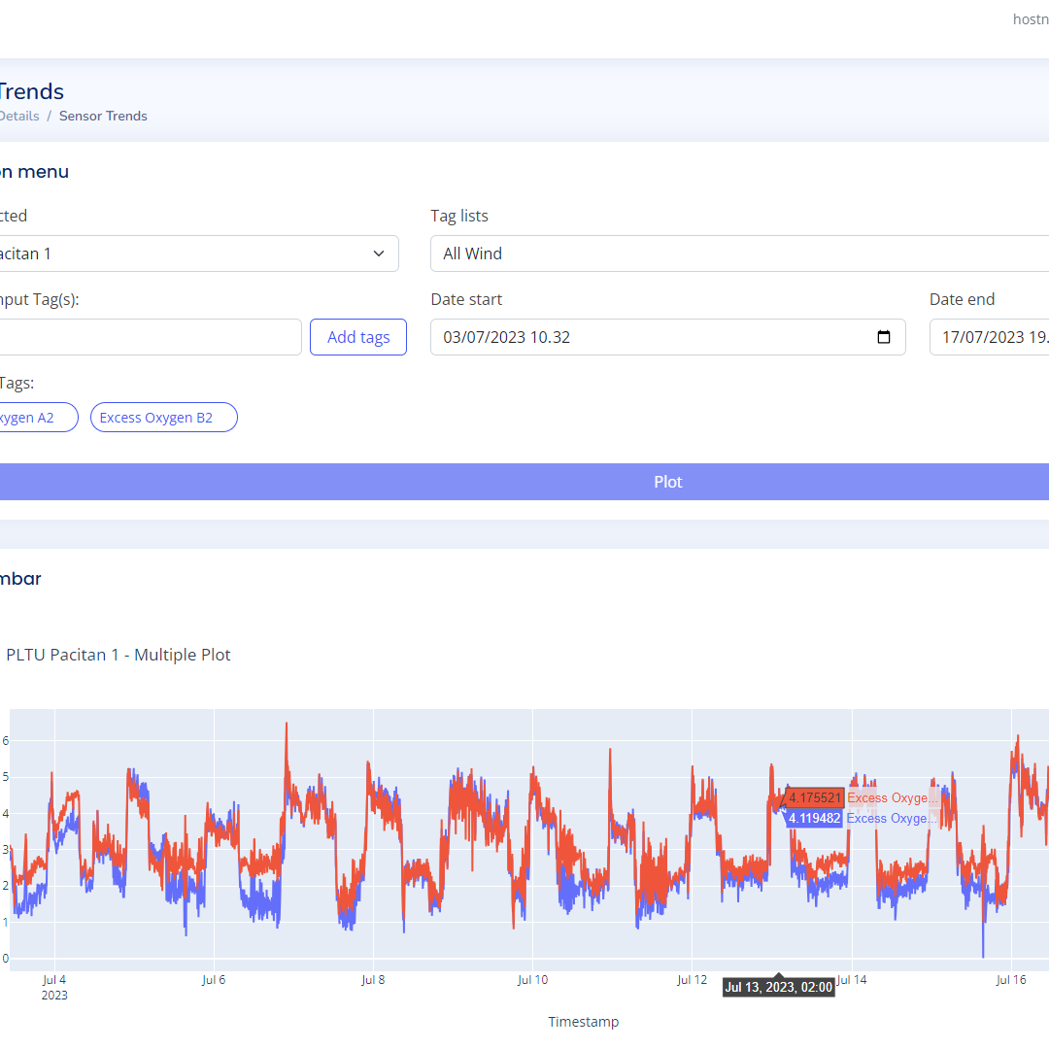Click the Date start field value
The image size is (1049, 1049).
[x=507, y=337]
